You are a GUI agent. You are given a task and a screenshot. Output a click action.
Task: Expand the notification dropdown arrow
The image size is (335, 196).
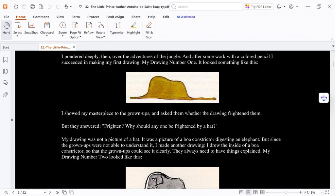point(285,7)
